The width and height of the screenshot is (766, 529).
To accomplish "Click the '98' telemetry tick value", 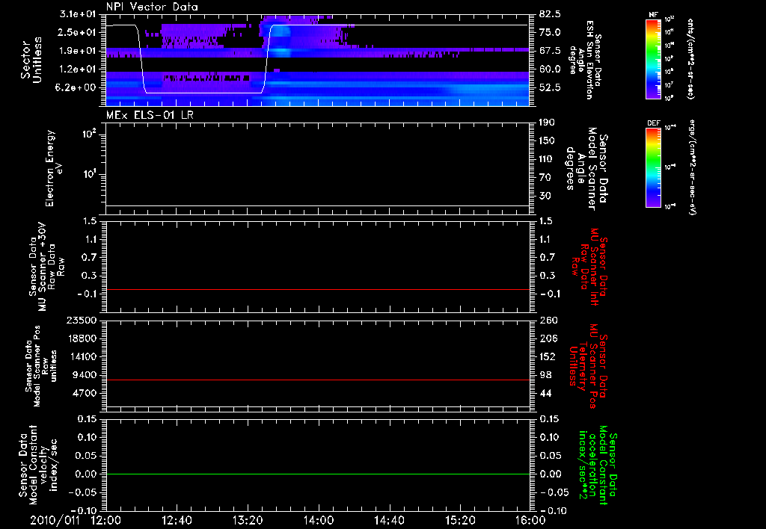I will 545,375.
